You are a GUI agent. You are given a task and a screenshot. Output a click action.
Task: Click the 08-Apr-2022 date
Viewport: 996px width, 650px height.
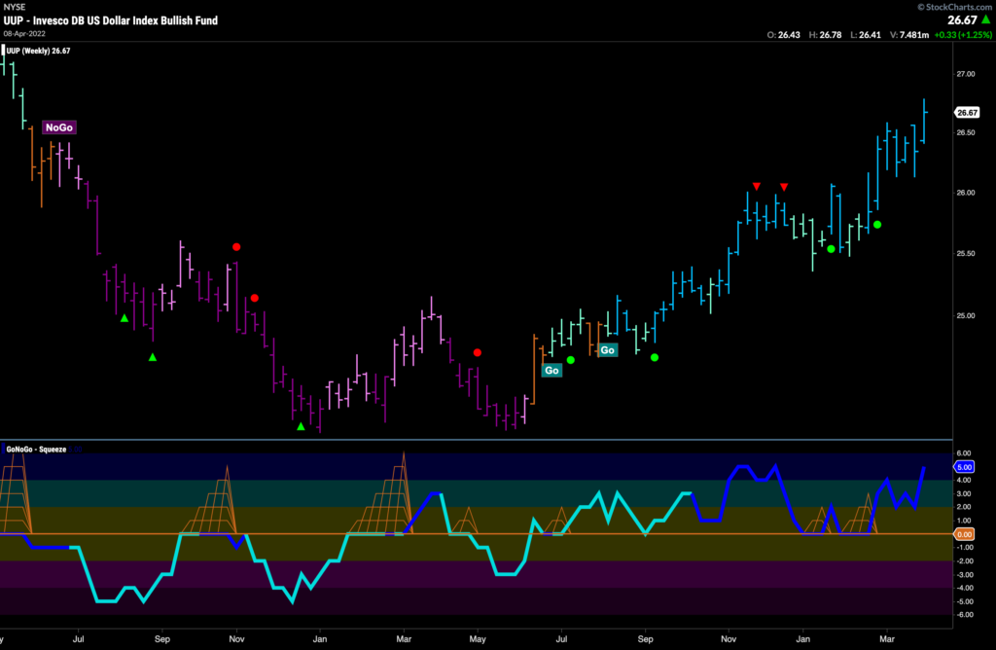point(24,34)
